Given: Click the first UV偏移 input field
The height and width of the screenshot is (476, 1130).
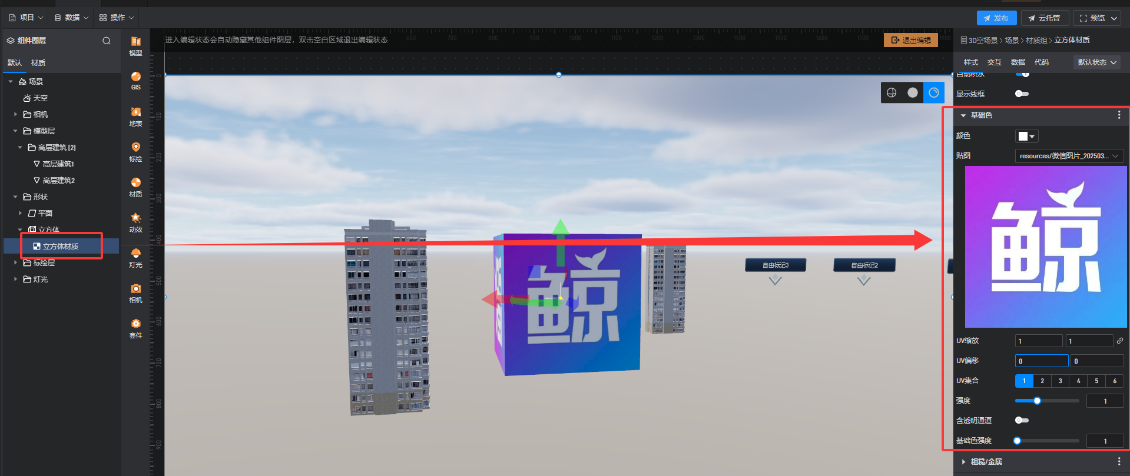Looking at the screenshot, I should pos(1042,361).
